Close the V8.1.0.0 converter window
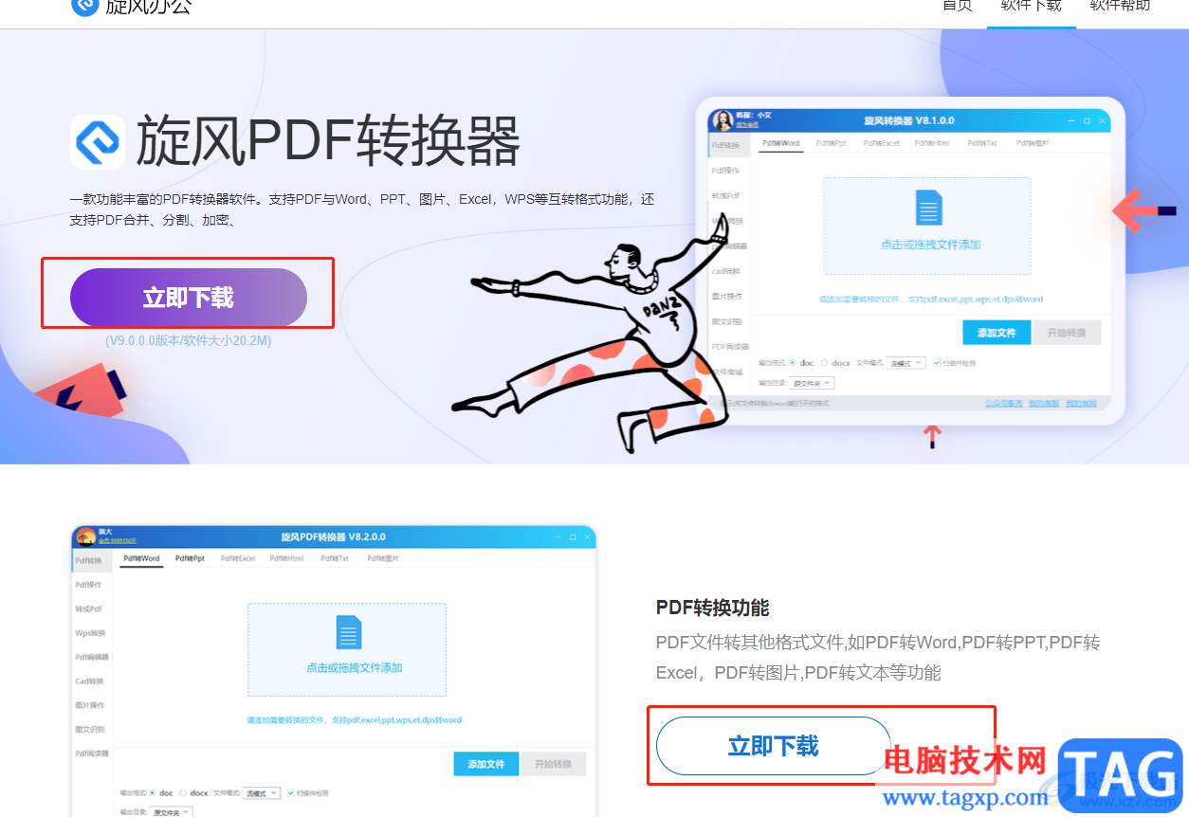 pyautogui.click(x=1101, y=121)
